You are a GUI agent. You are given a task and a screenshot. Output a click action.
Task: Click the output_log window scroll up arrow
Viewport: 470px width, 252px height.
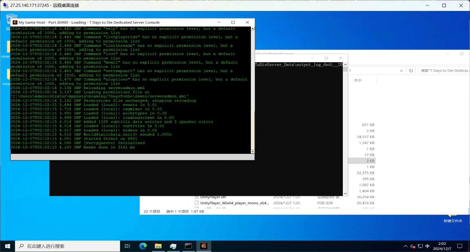click(x=345, y=65)
